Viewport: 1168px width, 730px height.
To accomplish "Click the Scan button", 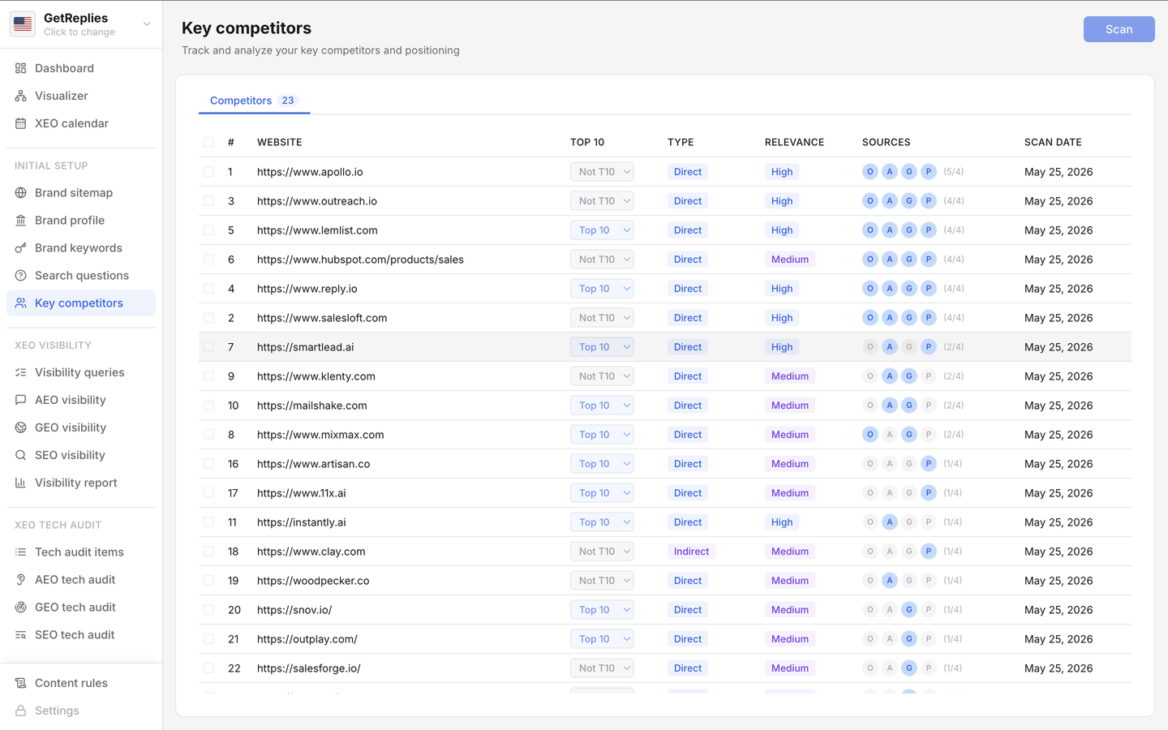I will click(x=1119, y=29).
